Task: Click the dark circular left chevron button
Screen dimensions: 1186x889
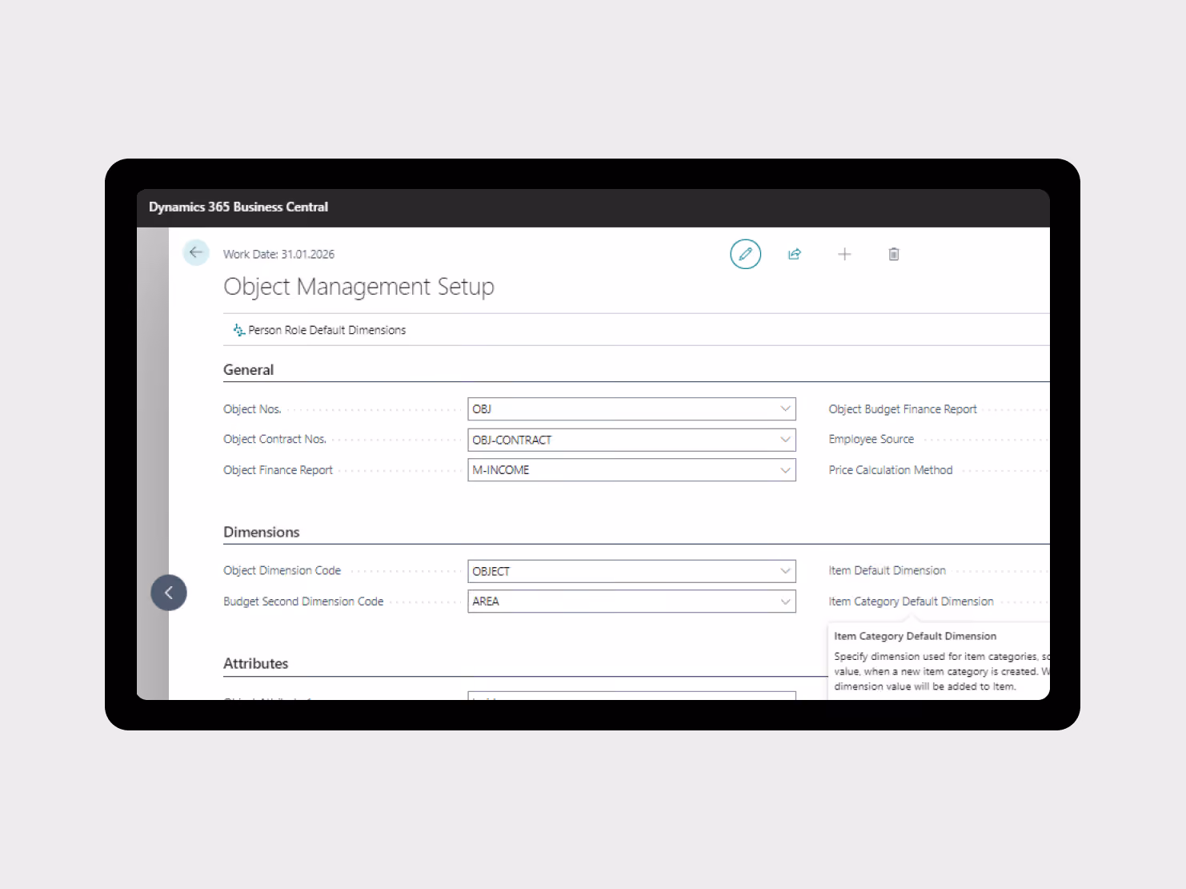Action: (x=169, y=593)
